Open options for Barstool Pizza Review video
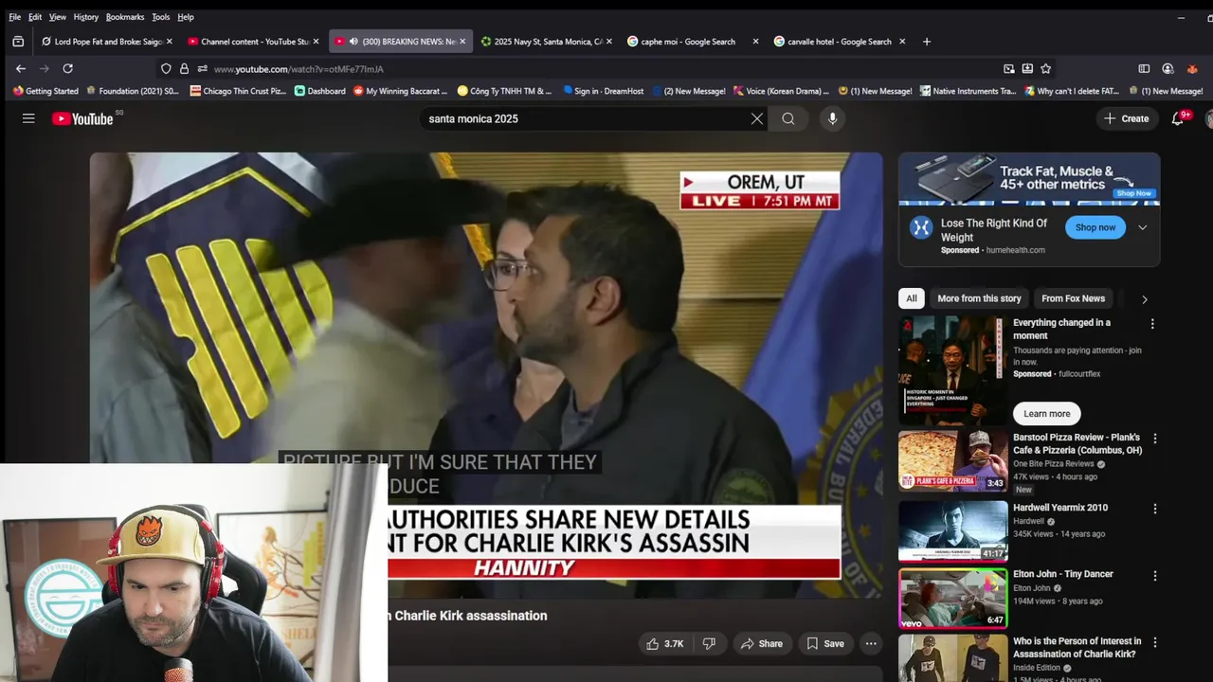 point(1154,439)
